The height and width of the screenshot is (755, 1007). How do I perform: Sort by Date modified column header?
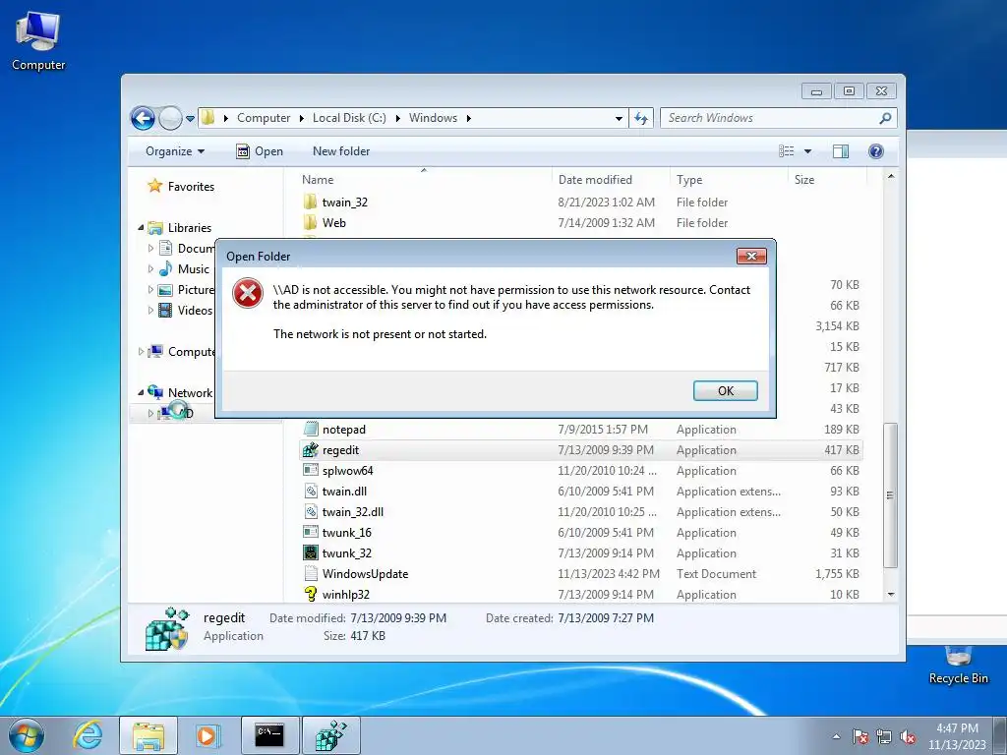pos(610,180)
